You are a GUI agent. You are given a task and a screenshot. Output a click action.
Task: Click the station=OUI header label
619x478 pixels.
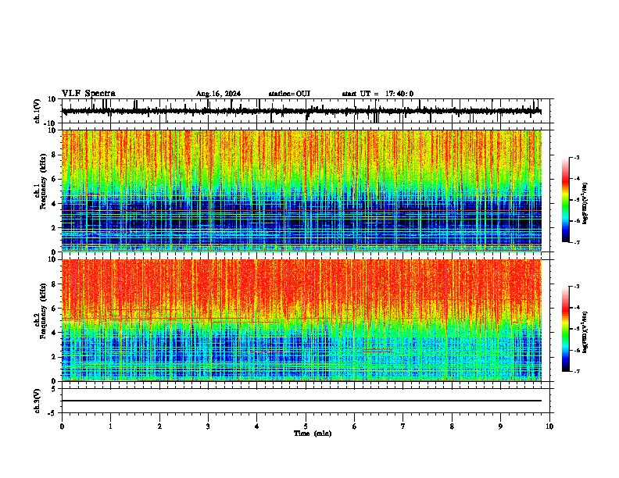click(x=289, y=94)
